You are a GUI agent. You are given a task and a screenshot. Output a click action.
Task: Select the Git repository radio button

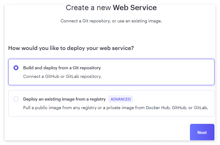point(16,68)
